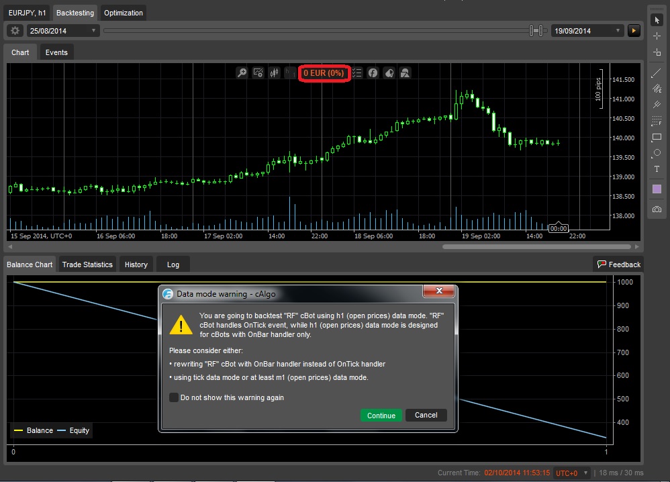The height and width of the screenshot is (482, 670).
Task: Select the Balance Chart tab
Action: pos(30,264)
